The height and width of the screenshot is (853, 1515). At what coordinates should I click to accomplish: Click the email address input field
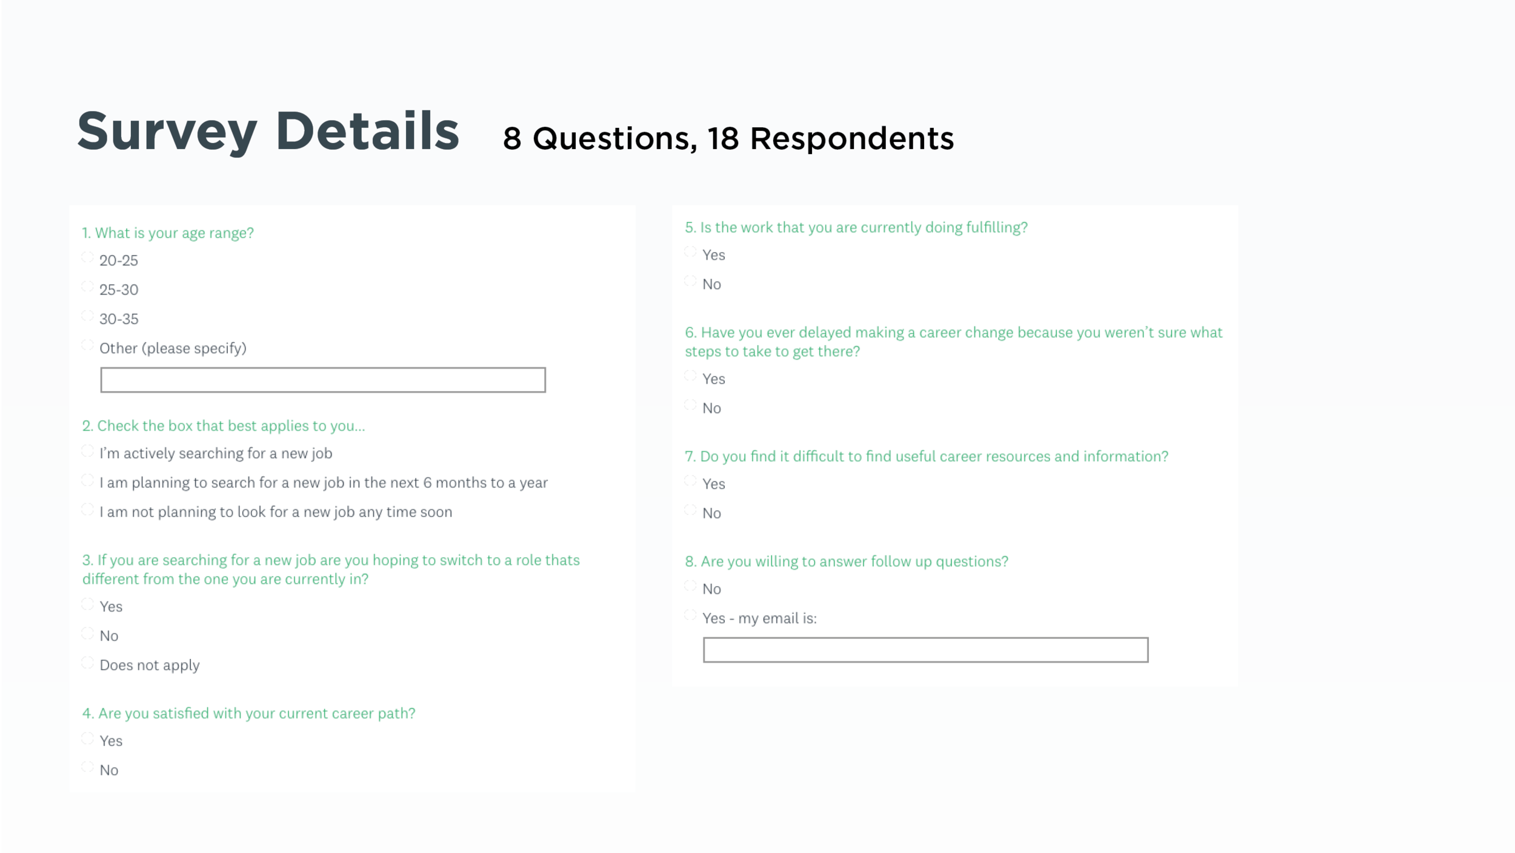pyautogui.click(x=925, y=650)
